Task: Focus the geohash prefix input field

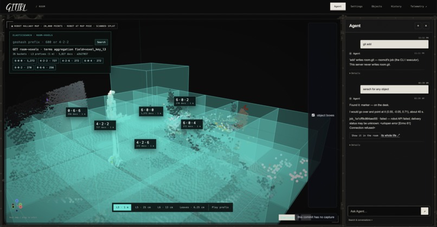Action: coord(53,42)
